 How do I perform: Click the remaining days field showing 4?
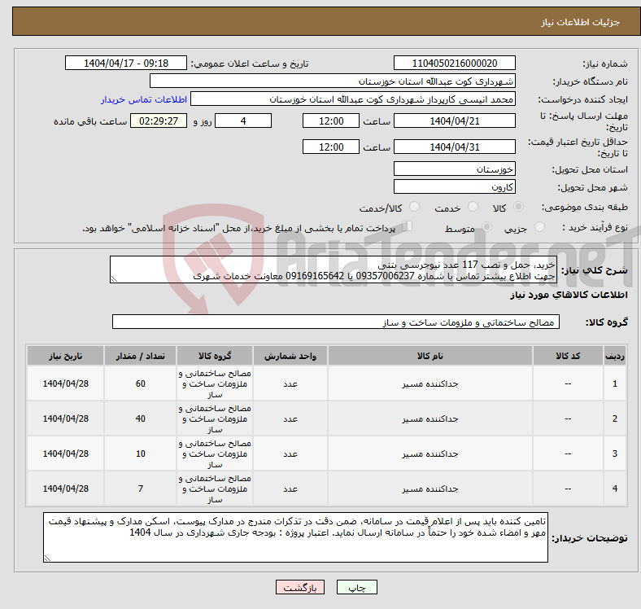(243, 120)
